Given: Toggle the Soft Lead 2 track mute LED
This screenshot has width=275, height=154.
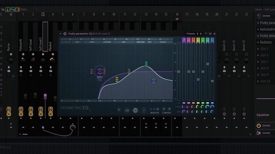Looking at the screenshot, I should point(43,54).
